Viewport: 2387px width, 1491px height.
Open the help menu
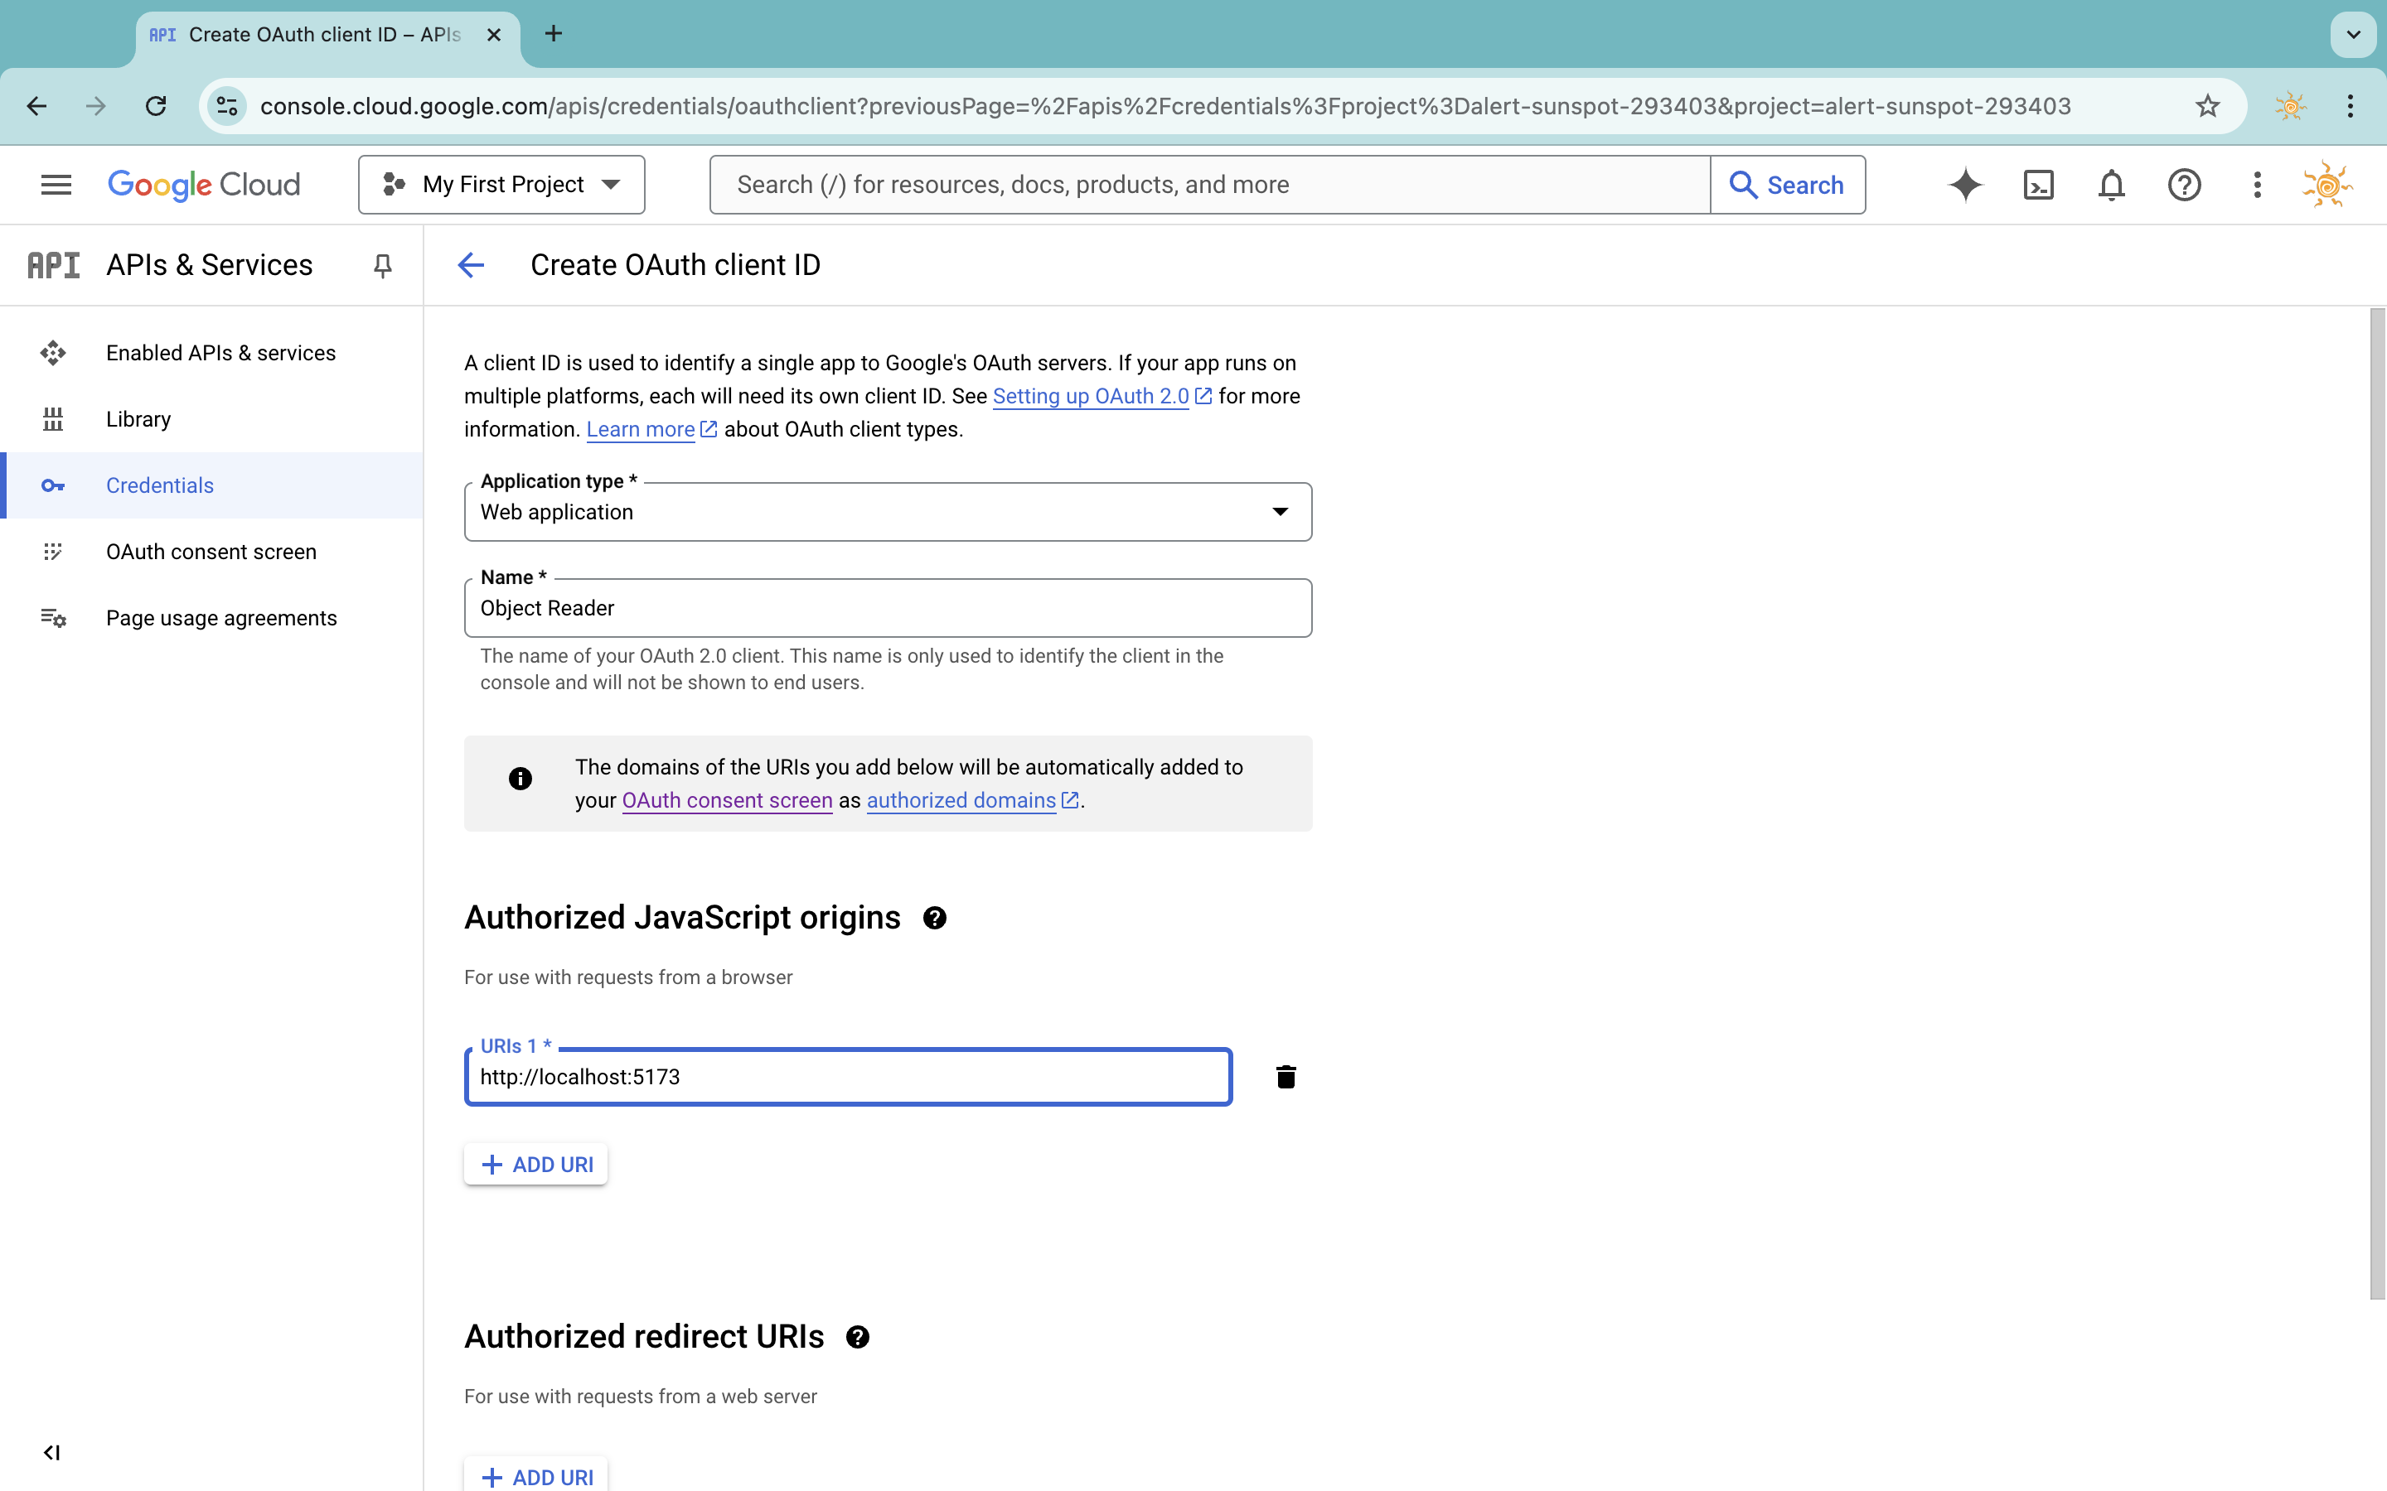[x=2184, y=185]
